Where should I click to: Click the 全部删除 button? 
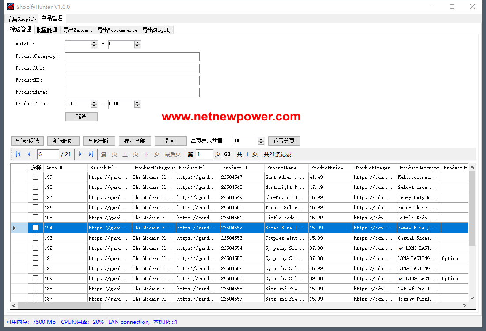99,141
